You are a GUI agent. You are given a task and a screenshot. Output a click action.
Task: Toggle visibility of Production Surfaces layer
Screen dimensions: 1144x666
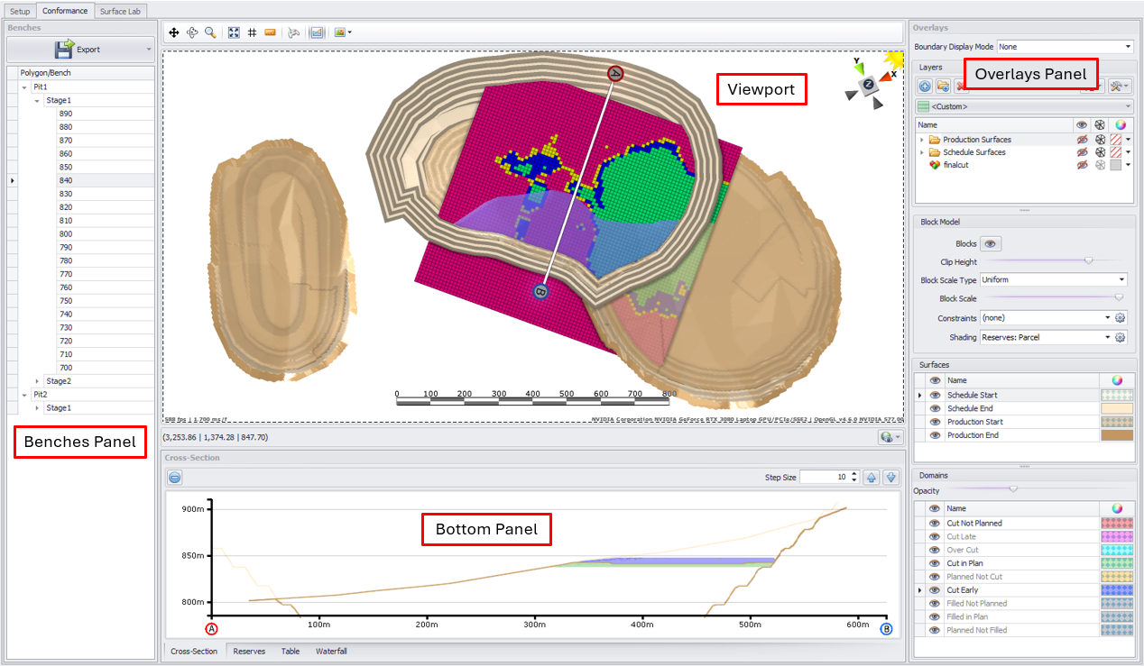1081,140
